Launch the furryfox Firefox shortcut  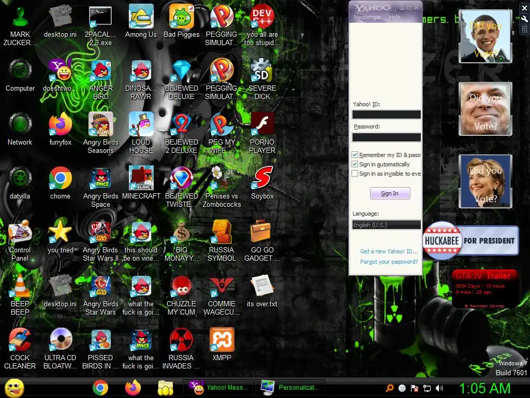pos(61,129)
